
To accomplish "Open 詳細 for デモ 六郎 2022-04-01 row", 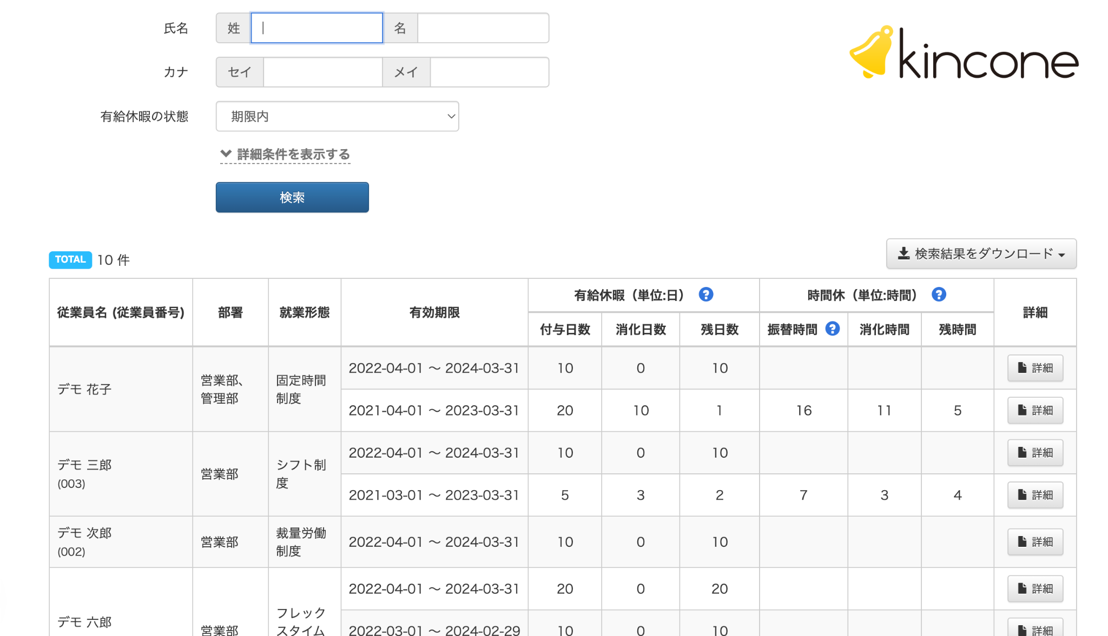I will point(1034,588).
